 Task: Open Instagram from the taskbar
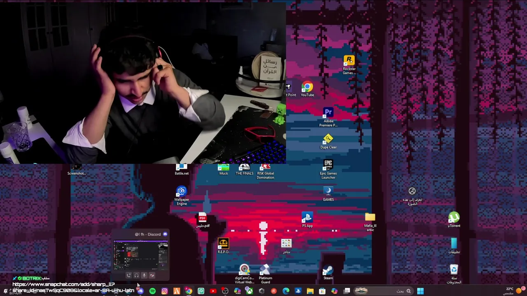pyautogui.click(x=164, y=291)
